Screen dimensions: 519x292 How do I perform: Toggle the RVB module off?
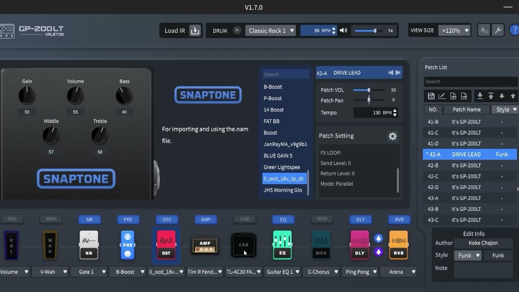tap(399, 219)
